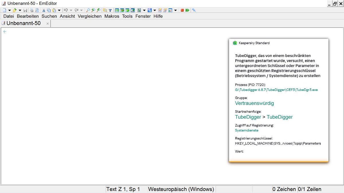Click the TubeDgr3.exe process path link
344x193 pixels.
point(276,90)
